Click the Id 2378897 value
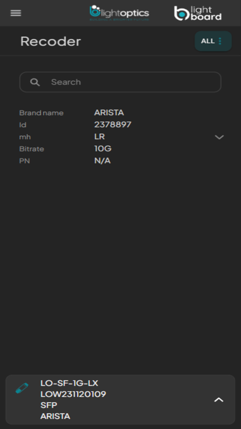This screenshot has width=241, height=429. pos(113,125)
